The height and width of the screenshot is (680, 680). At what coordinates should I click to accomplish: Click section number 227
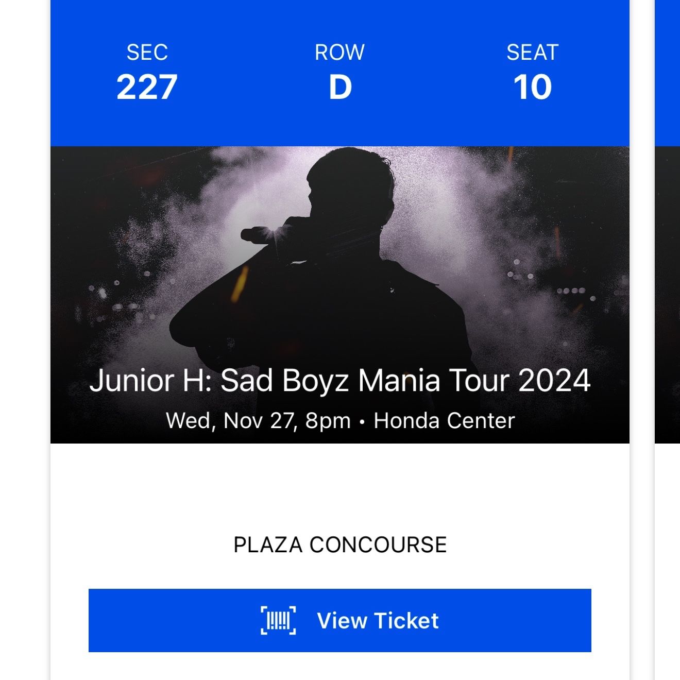pyautogui.click(x=147, y=87)
